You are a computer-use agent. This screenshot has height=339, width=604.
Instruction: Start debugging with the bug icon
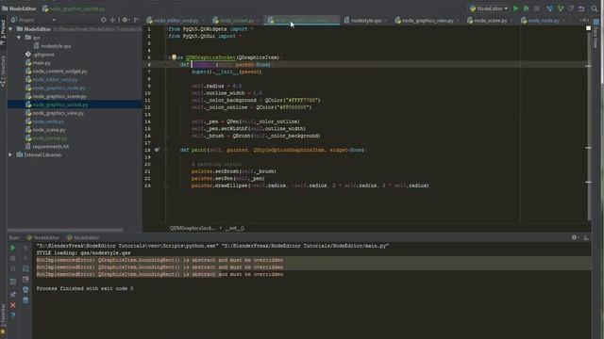(x=526, y=8)
